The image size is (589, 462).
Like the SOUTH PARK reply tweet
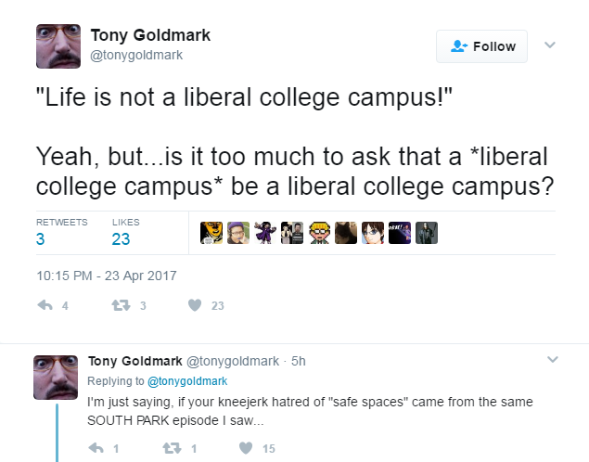pos(246,448)
